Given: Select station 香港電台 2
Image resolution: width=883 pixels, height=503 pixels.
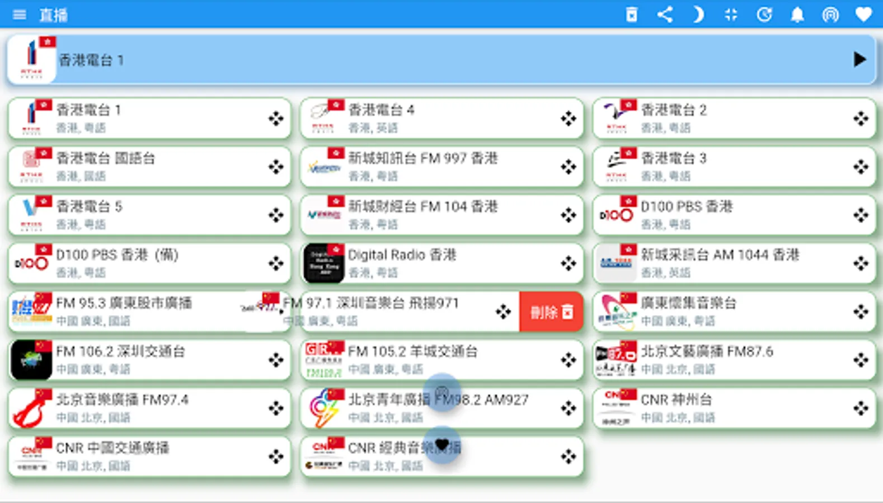Looking at the screenshot, I should (x=734, y=118).
